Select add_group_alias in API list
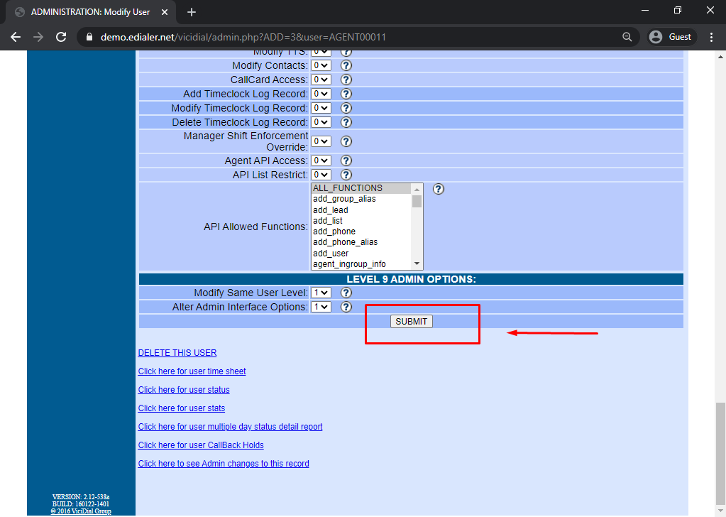 (x=361, y=199)
